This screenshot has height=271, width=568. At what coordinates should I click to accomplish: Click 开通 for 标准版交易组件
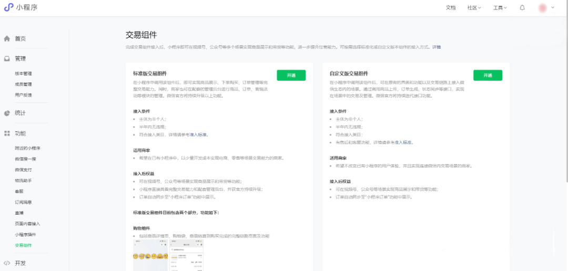[x=291, y=75]
